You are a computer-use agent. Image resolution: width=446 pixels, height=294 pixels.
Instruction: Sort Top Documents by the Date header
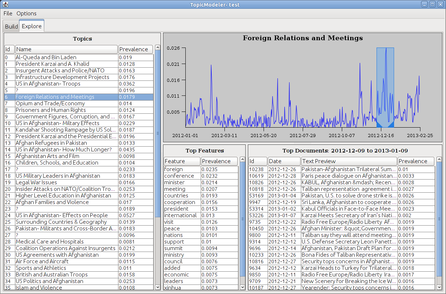point(284,161)
